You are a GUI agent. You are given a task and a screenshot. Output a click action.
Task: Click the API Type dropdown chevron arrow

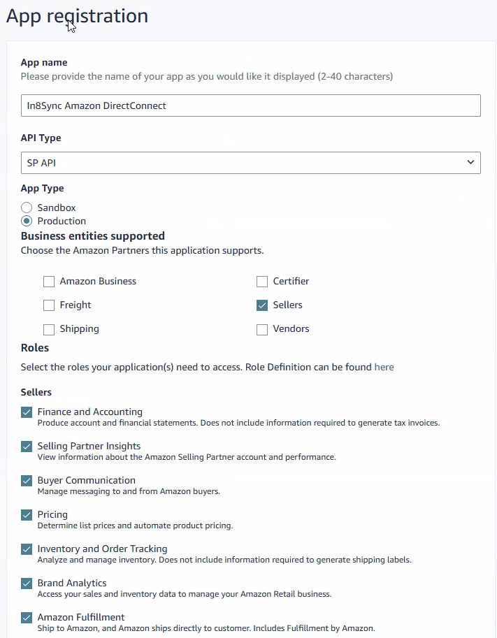[470, 163]
